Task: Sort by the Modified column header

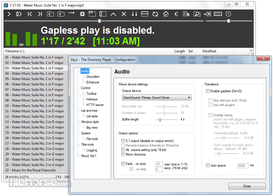Action: 216,51
